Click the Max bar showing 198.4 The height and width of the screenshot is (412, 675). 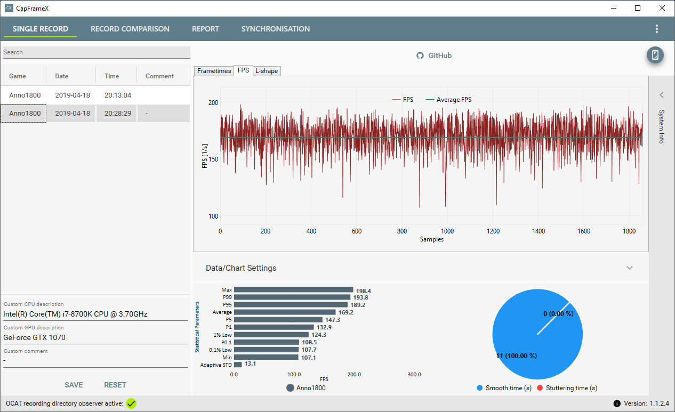click(x=294, y=290)
